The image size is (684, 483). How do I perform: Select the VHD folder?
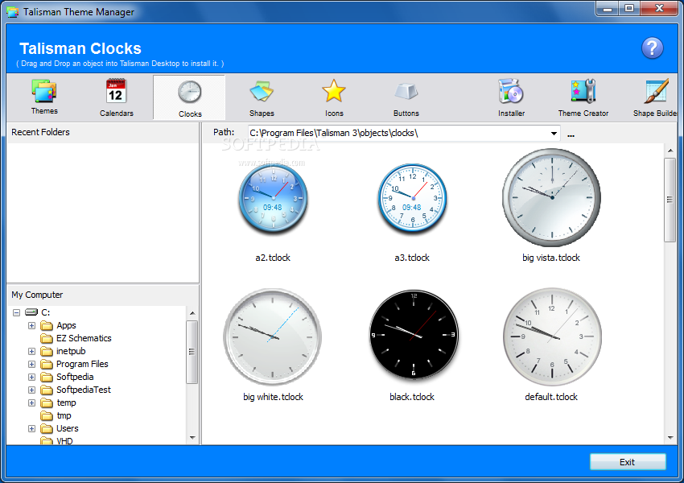tap(64, 441)
